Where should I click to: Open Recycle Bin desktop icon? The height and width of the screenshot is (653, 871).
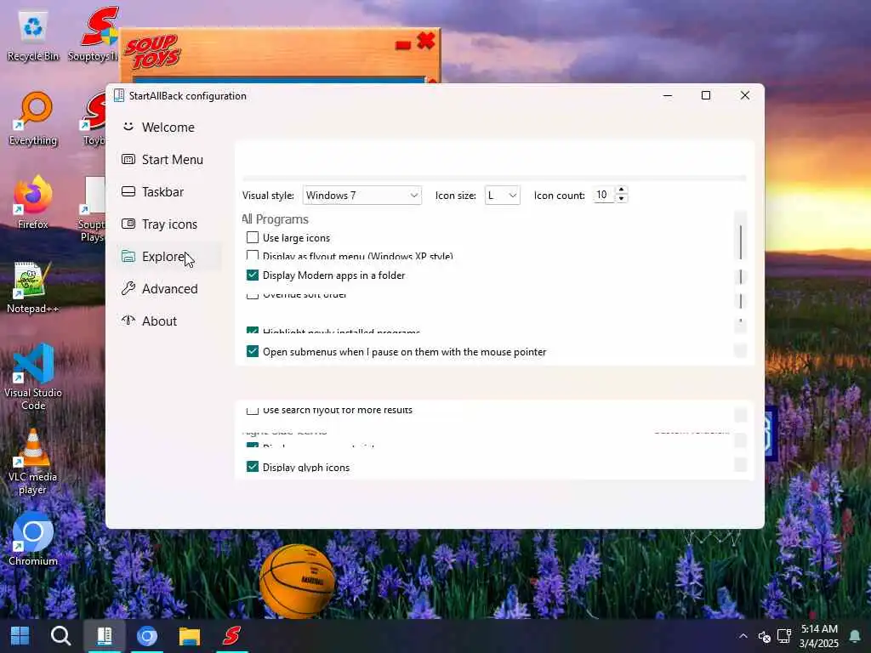click(33, 36)
